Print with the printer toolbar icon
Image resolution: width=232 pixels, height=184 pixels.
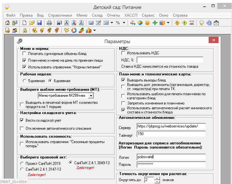(49, 23)
